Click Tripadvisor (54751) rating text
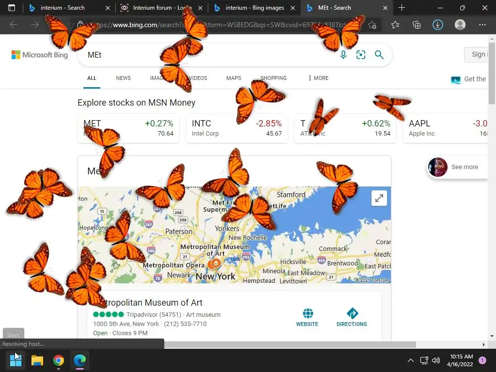Viewport: 496px width, 372px height. point(154,314)
